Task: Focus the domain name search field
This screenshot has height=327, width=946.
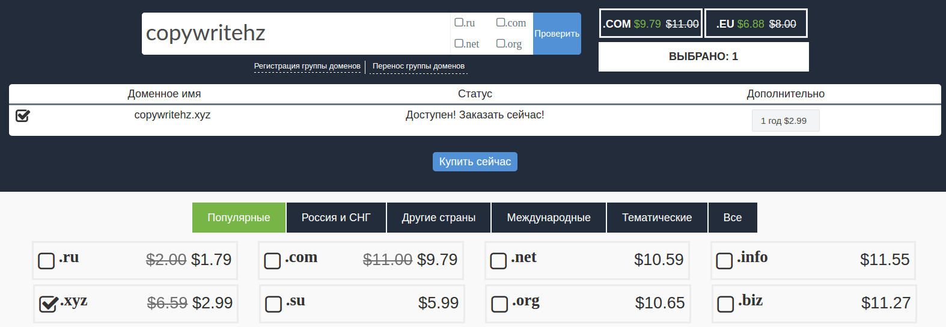Action: pyautogui.click(x=296, y=34)
